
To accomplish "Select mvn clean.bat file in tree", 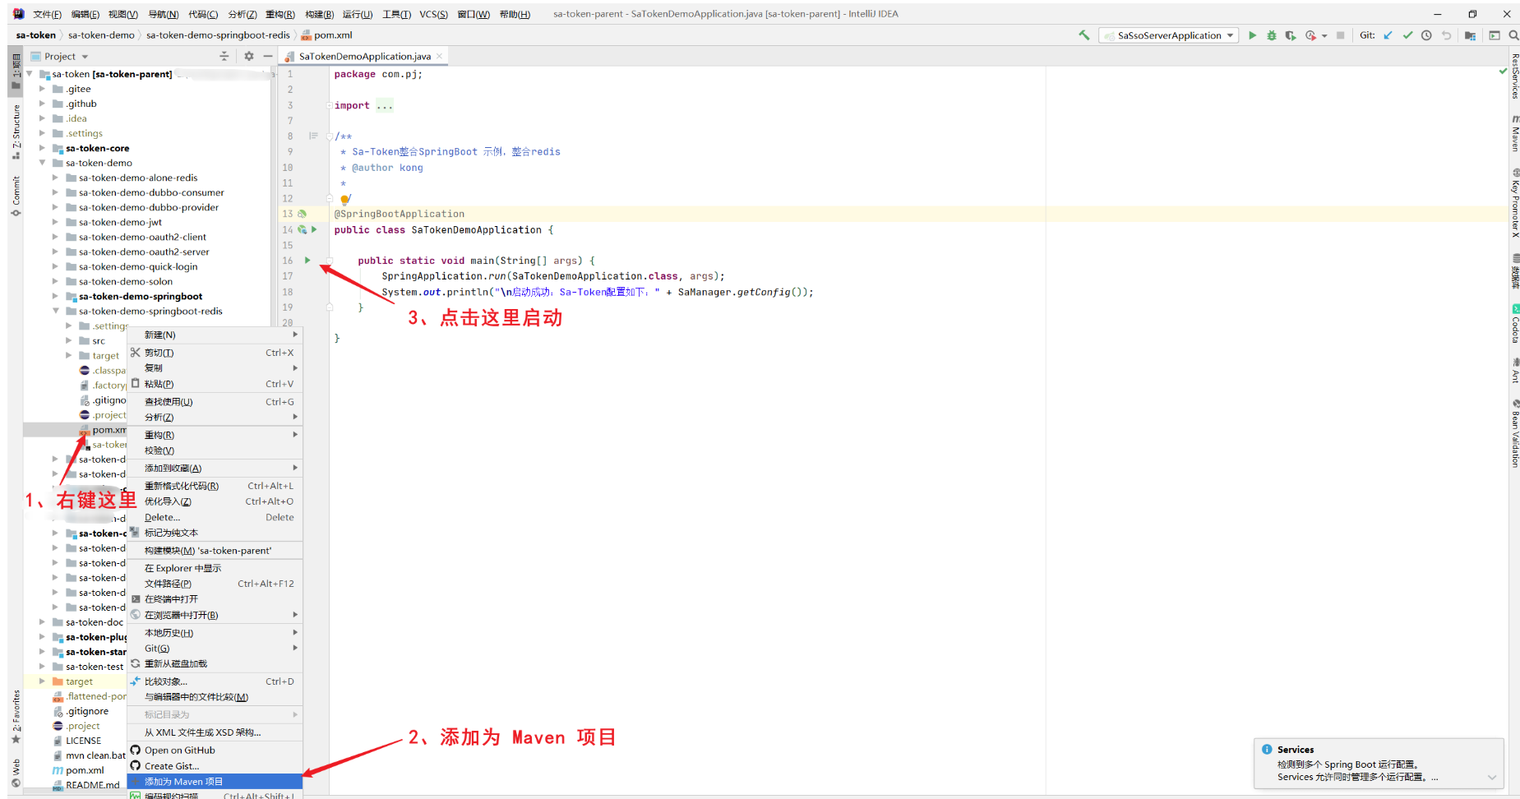I will (x=95, y=755).
